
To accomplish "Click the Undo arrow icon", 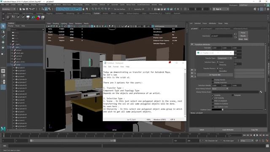I will pos(30,9).
